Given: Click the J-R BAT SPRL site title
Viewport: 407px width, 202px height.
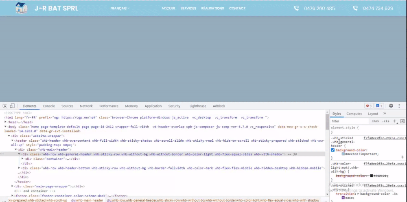Looking at the screenshot, I should pos(56,8).
